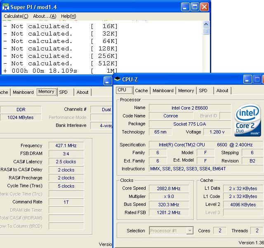This screenshot has width=264, height=248.
Task: Open About tab in background CPU-Z window
Action: coord(82,92)
